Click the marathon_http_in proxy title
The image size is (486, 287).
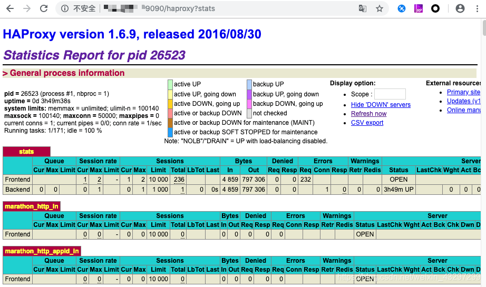point(31,206)
